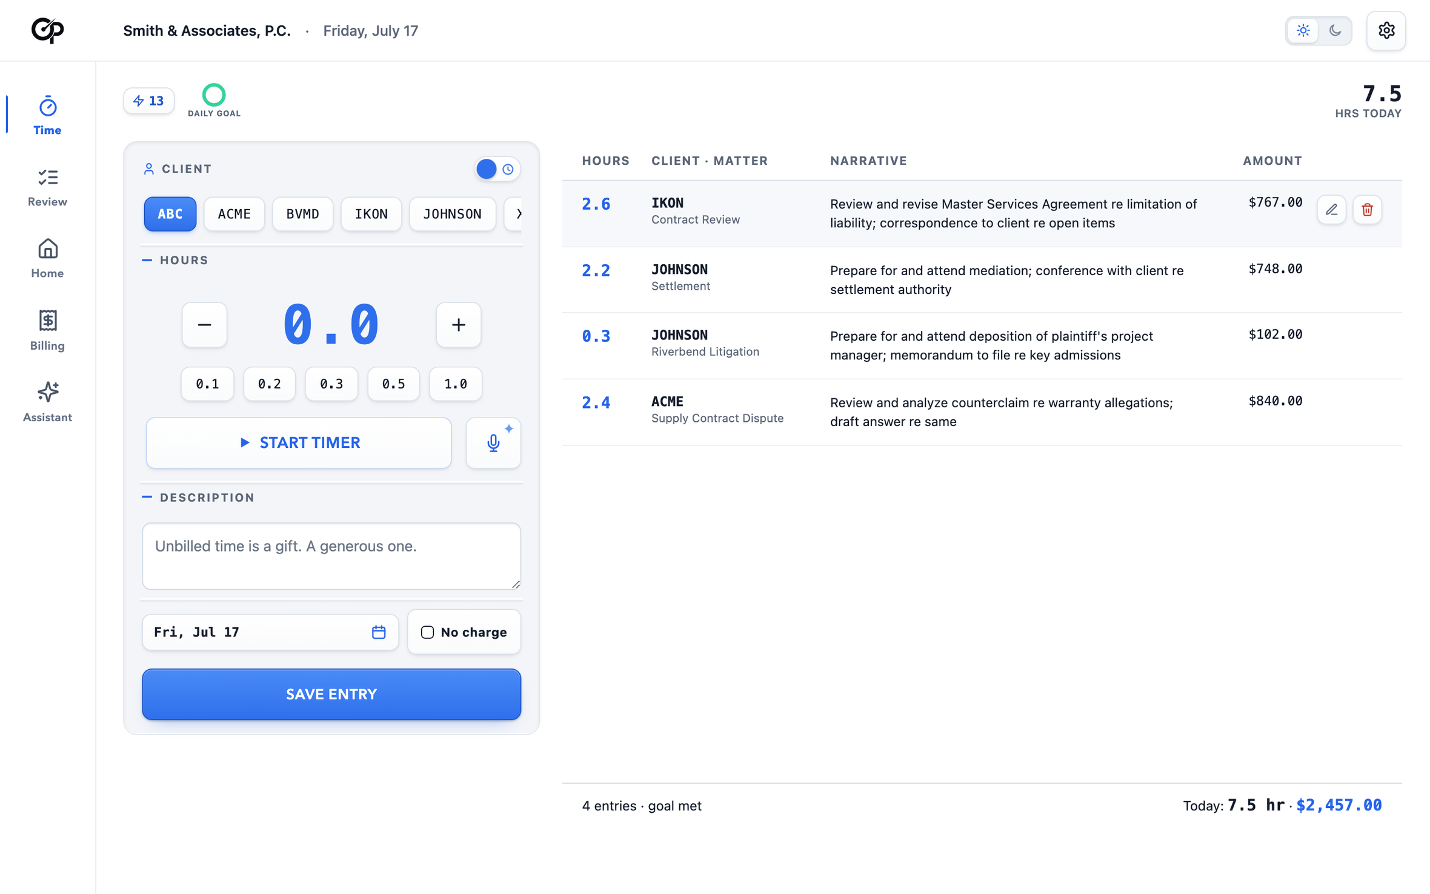Click the $102.00 amount
The image size is (1430, 894).
1275,335
